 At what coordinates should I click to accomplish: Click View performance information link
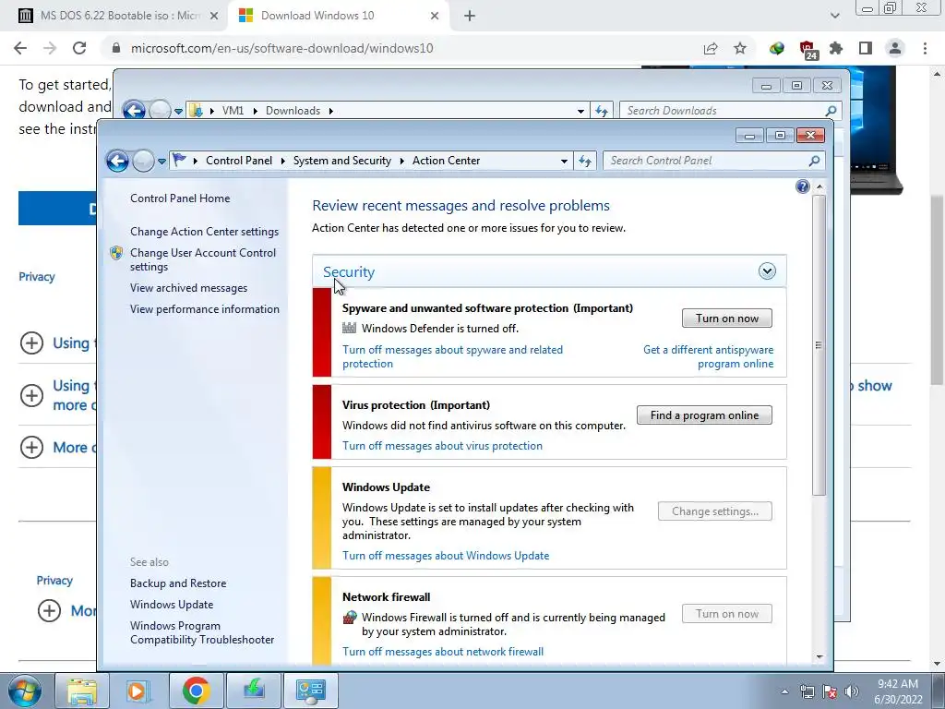(x=205, y=309)
